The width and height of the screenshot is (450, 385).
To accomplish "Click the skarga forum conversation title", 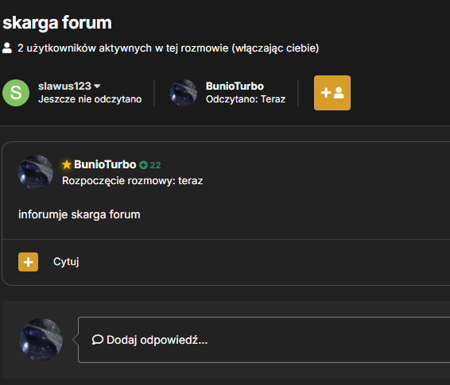I will 57,23.
